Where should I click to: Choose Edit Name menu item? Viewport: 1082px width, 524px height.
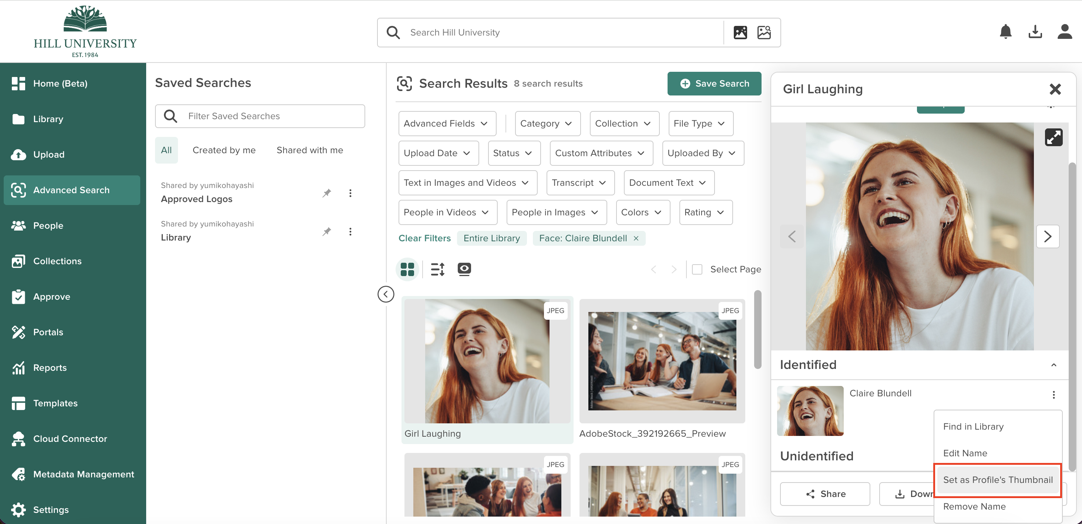998,453
